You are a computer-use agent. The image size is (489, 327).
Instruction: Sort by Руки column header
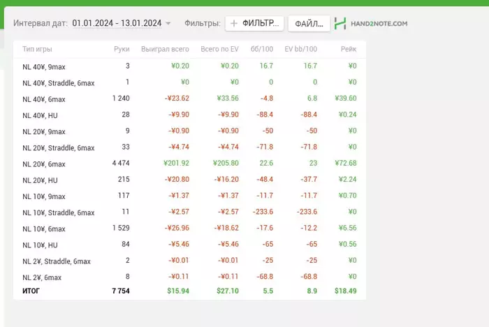(x=122, y=49)
